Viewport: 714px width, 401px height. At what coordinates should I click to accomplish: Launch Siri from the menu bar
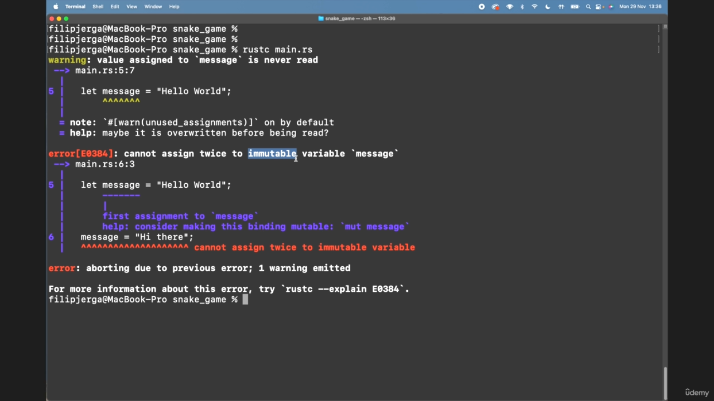(611, 7)
